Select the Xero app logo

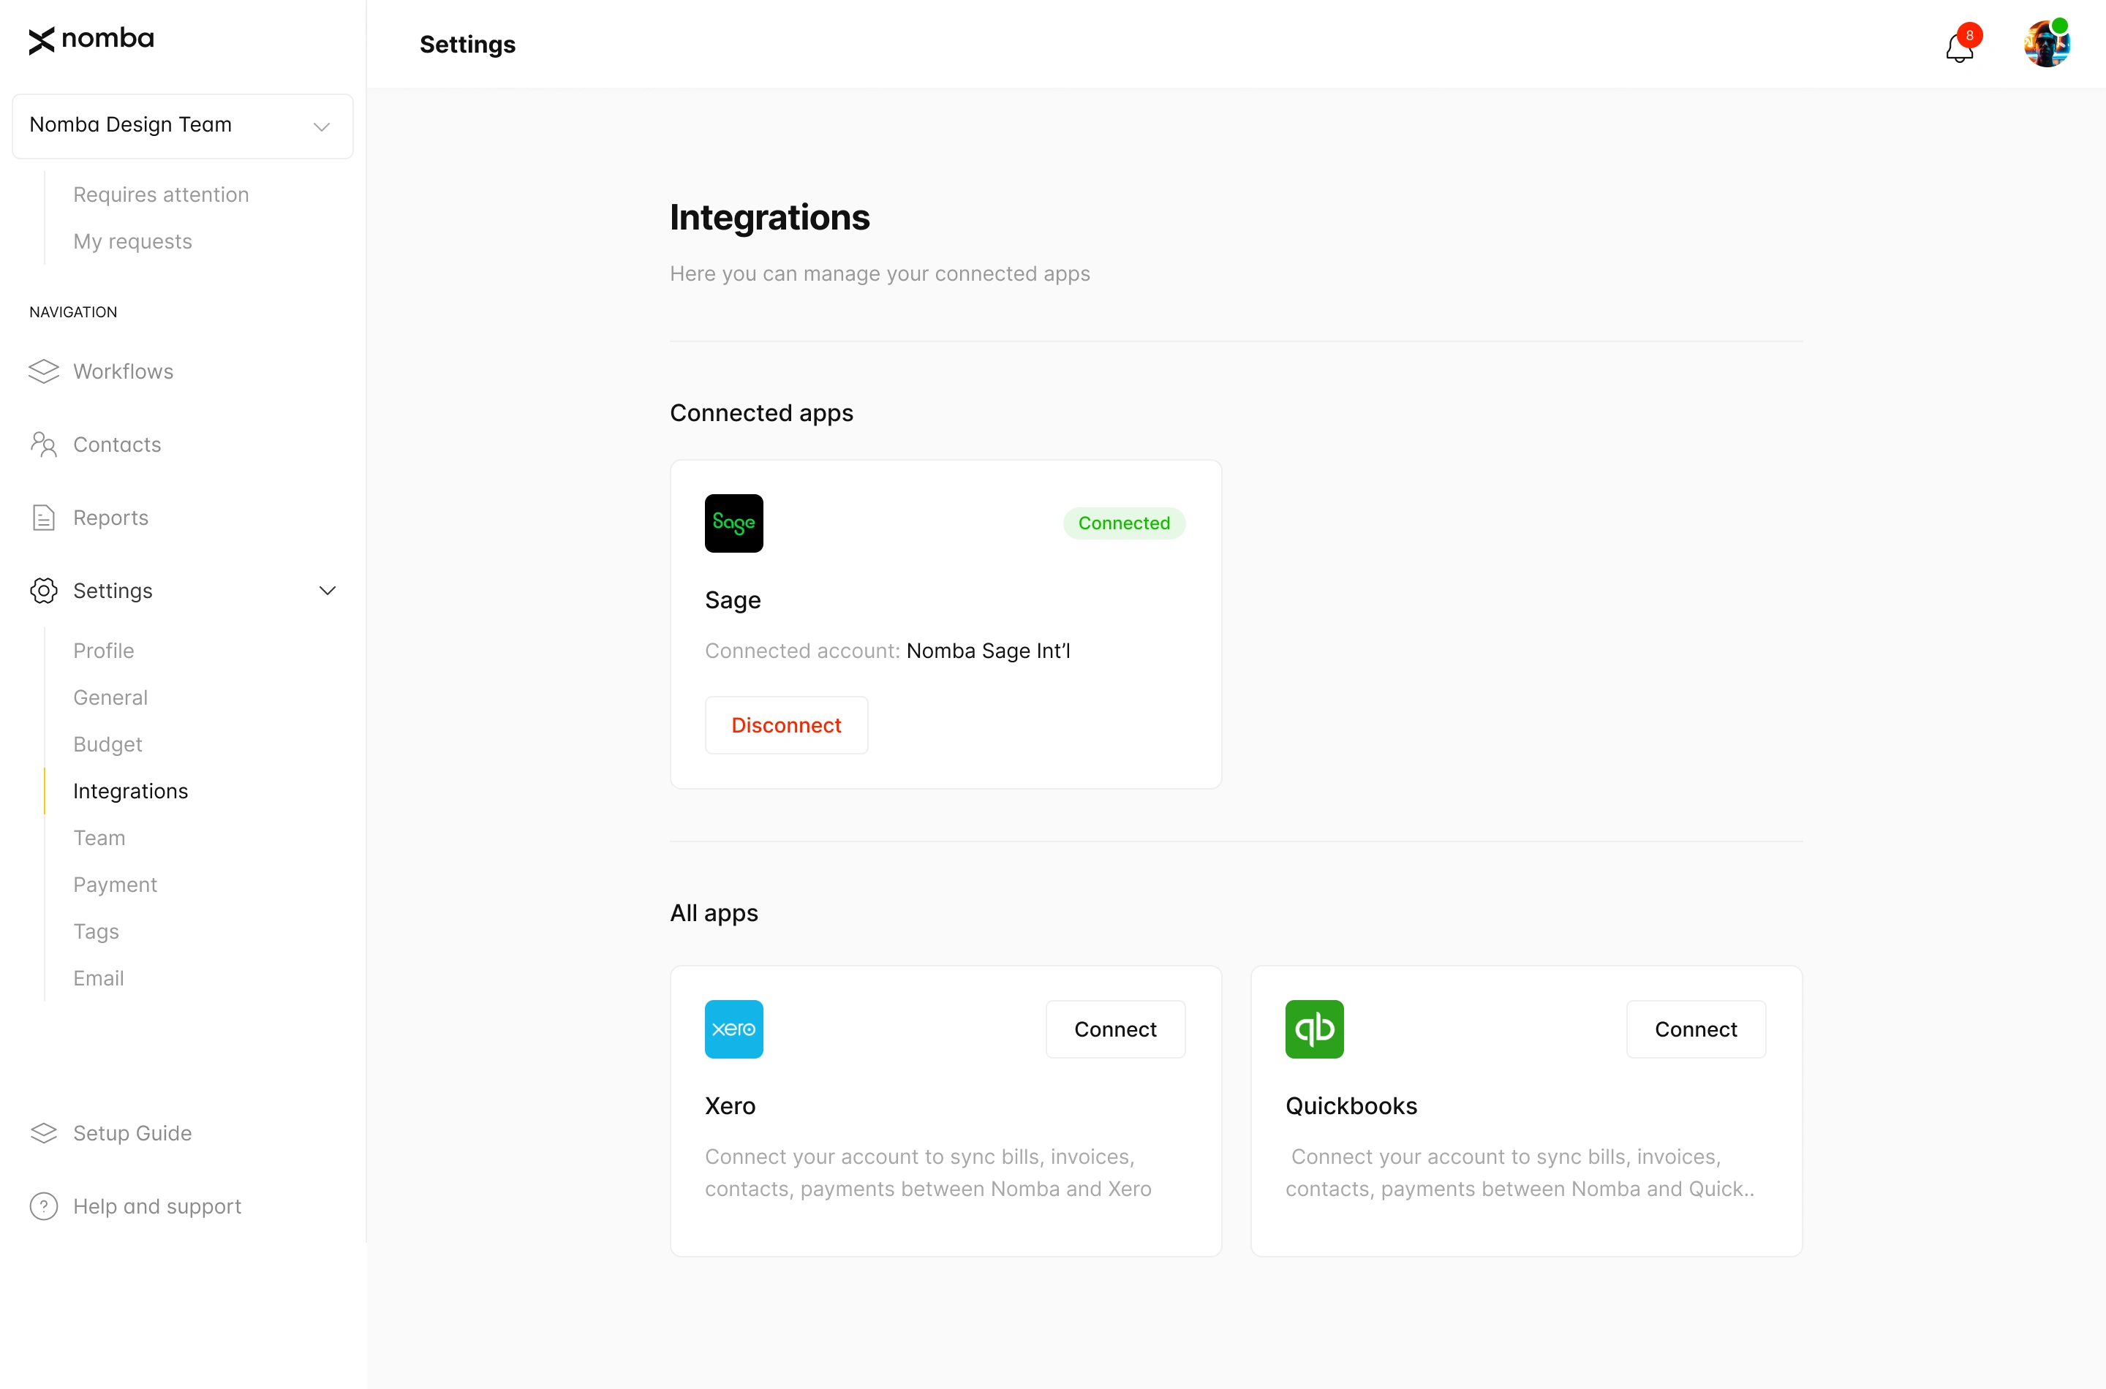click(x=733, y=1029)
